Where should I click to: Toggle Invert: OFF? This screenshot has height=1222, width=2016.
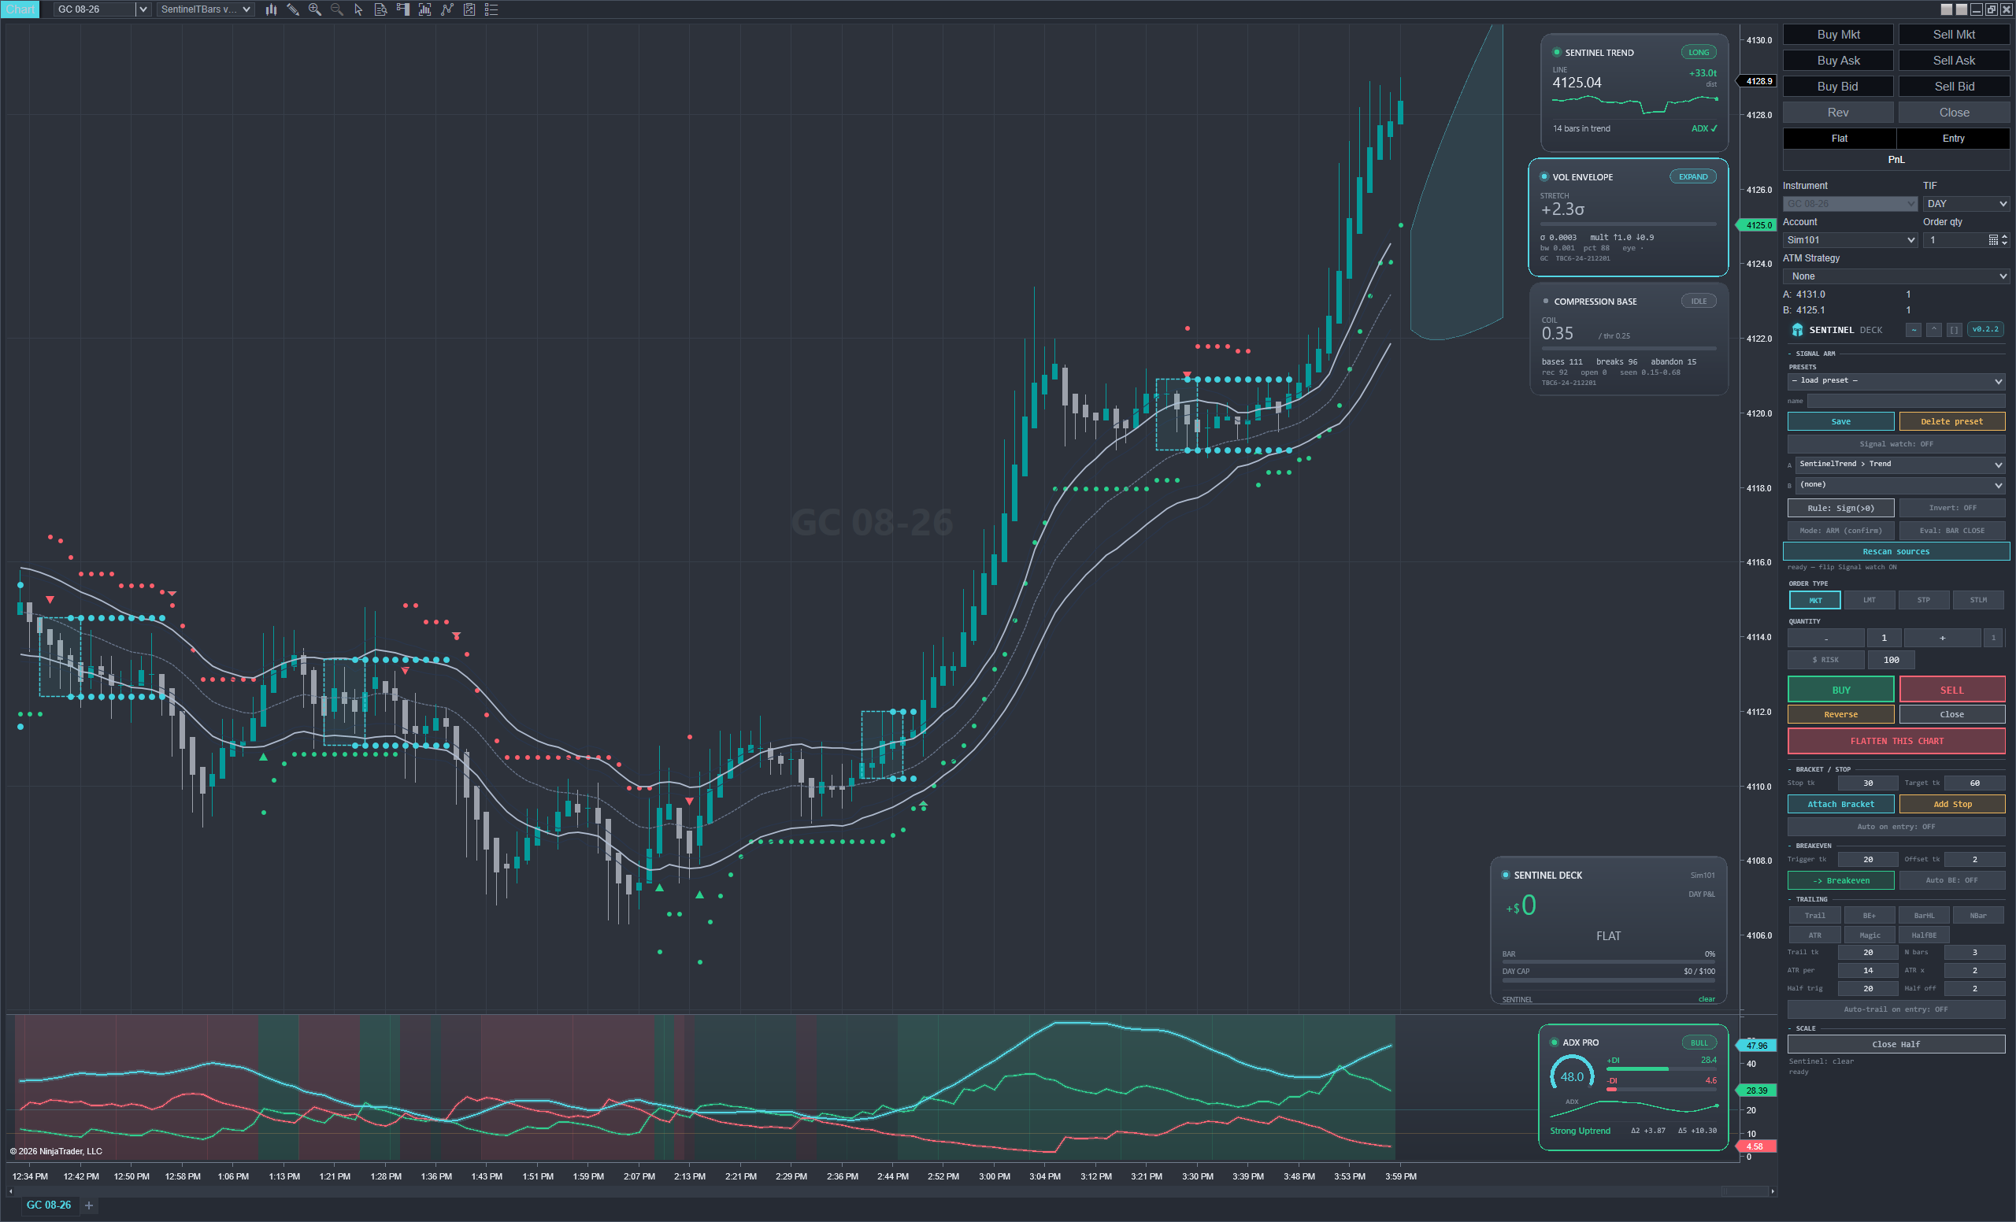pos(1952,508)
